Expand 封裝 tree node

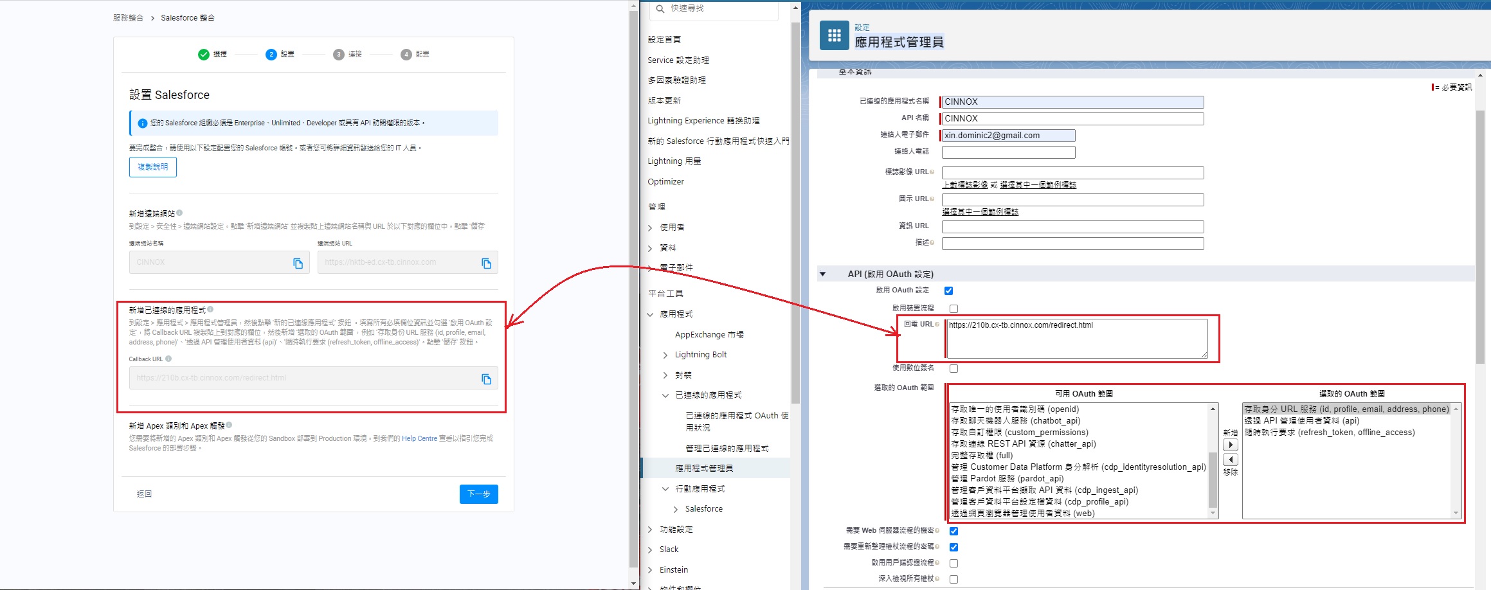pyautogui.click(x=665, y=375)
